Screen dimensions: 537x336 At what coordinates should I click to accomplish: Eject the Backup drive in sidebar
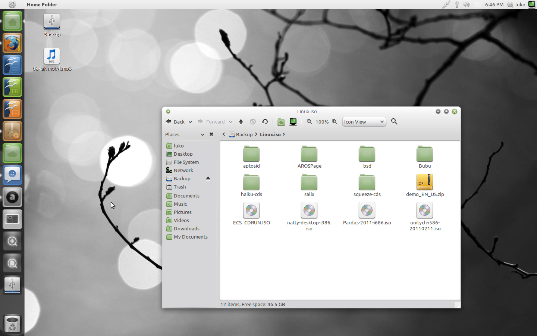click(x=208, y=178)
